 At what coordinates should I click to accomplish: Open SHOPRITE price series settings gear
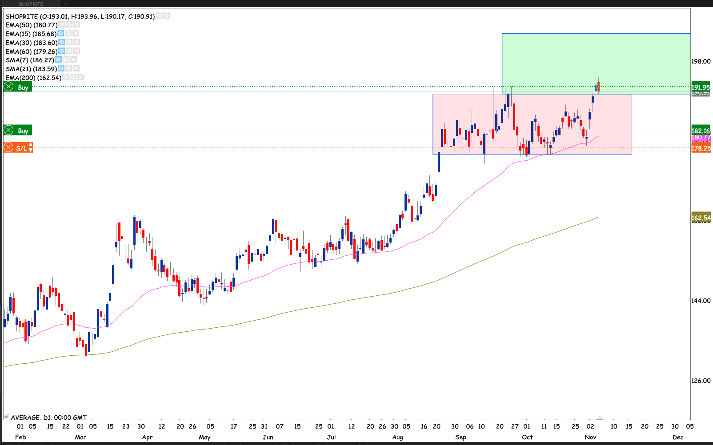pyautogui.click(x=166, y=16)
